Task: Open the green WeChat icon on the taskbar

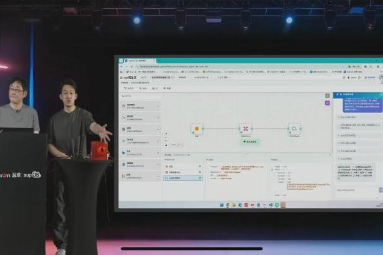Action: click(277, 205)
